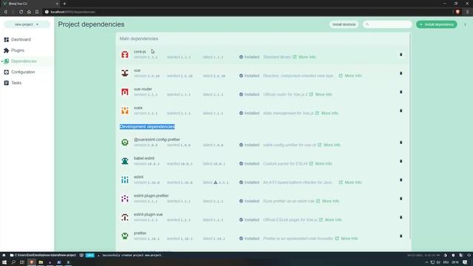
Task: Click the Install devtools button
Action: (x=344, y=24)
